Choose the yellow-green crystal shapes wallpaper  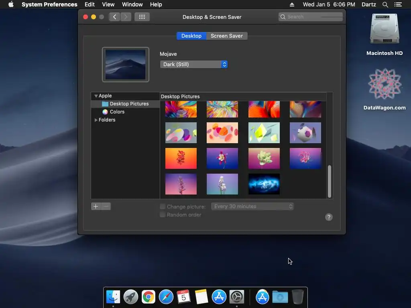(x=264, y=133)
